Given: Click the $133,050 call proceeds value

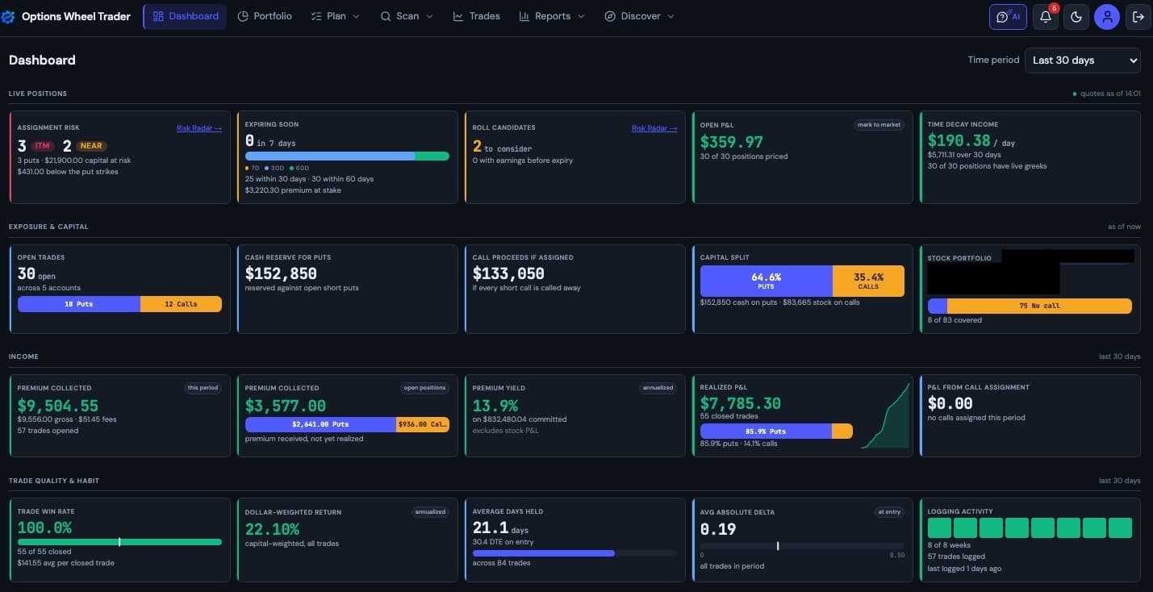Looking at the screenshot, I should [510, 273].
